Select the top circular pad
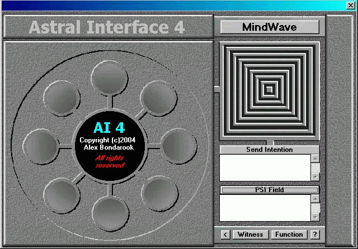The width and height of the screenshot is (358, 249). [x=110, y=78]
